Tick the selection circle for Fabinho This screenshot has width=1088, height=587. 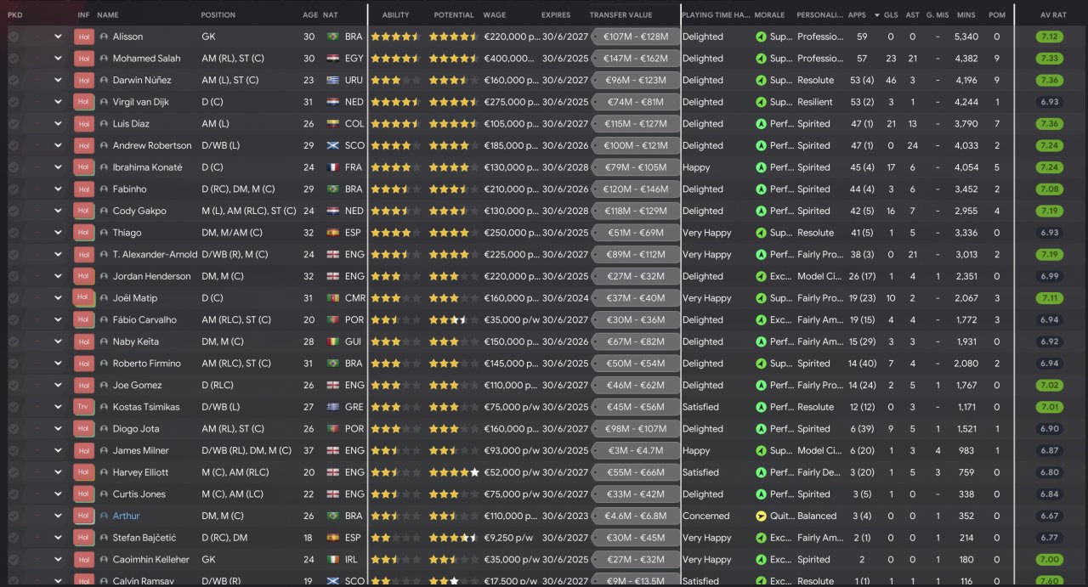14,189
